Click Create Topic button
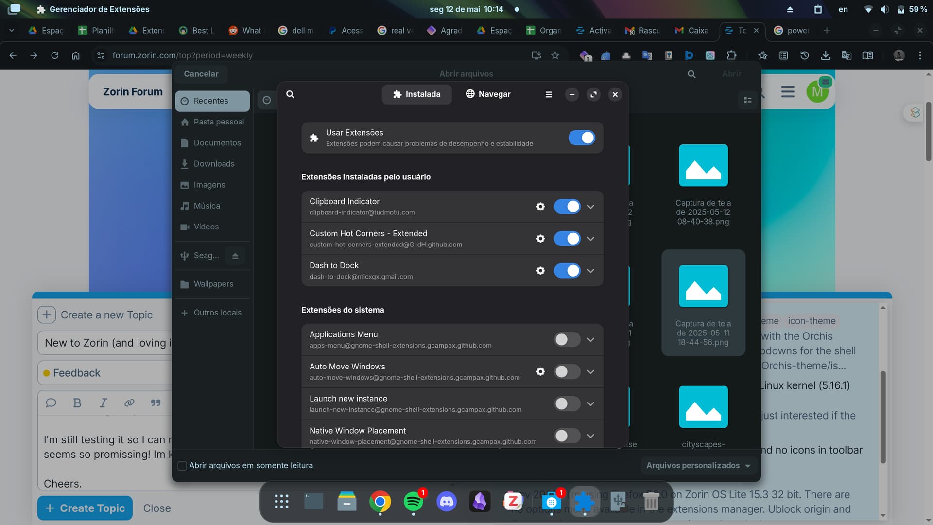The height and width of the screenshot is (525, 933). click(x=85, y=508)
